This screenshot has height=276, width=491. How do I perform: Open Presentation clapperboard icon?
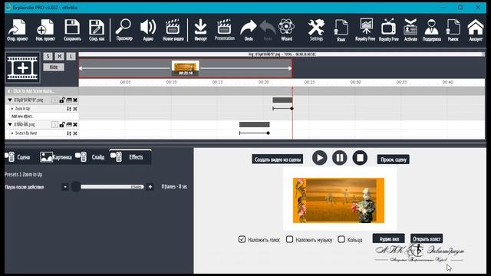(x=225, y=30)
